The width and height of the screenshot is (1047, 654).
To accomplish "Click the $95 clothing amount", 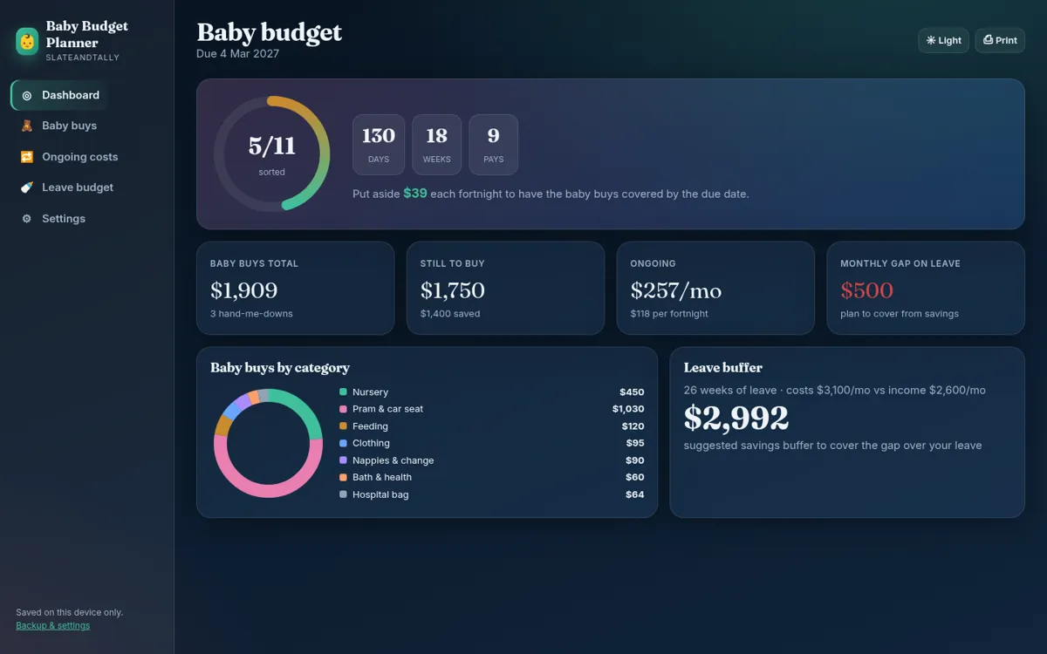I will coord(635,443).
